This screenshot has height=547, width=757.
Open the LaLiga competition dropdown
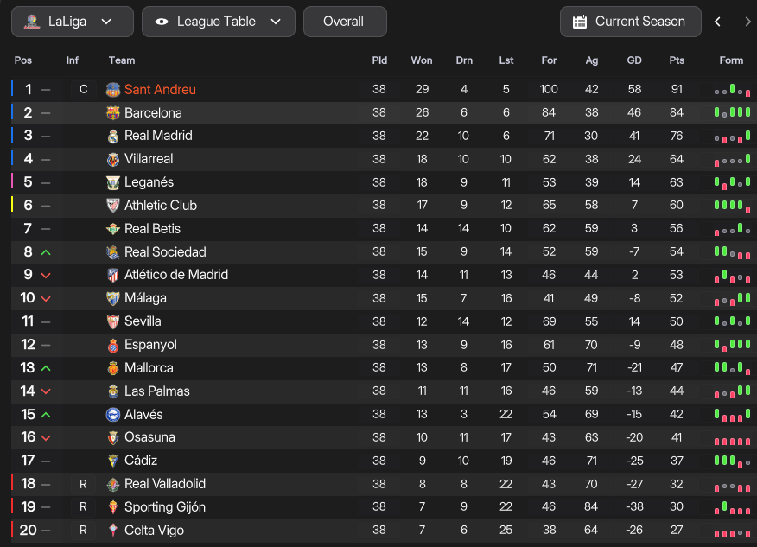[x=73, y=22]
